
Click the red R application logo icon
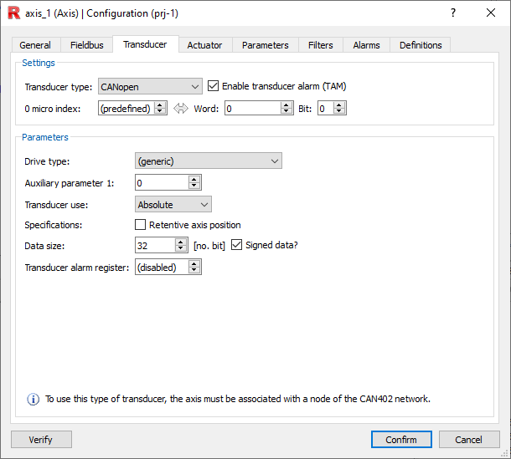click(14, 13)
